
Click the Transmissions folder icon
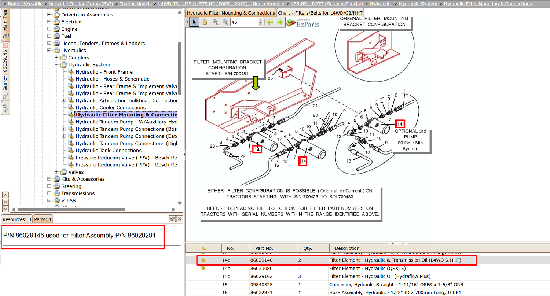tap(56, 193)
